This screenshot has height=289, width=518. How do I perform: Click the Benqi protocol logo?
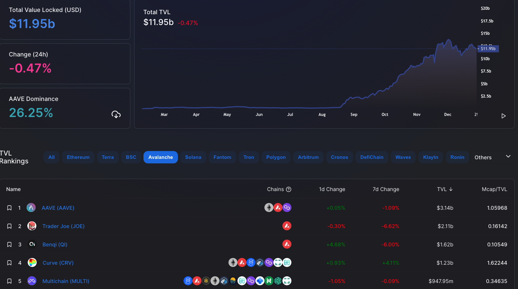pyautogui.click(x=32, y=245)
